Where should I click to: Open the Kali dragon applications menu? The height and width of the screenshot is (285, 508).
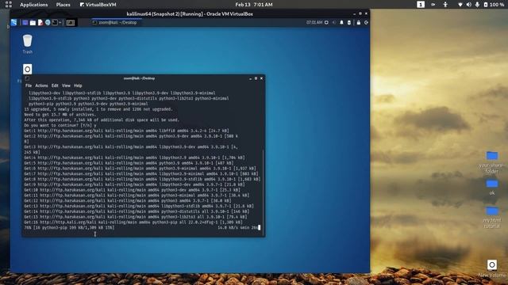click(14, 22)
